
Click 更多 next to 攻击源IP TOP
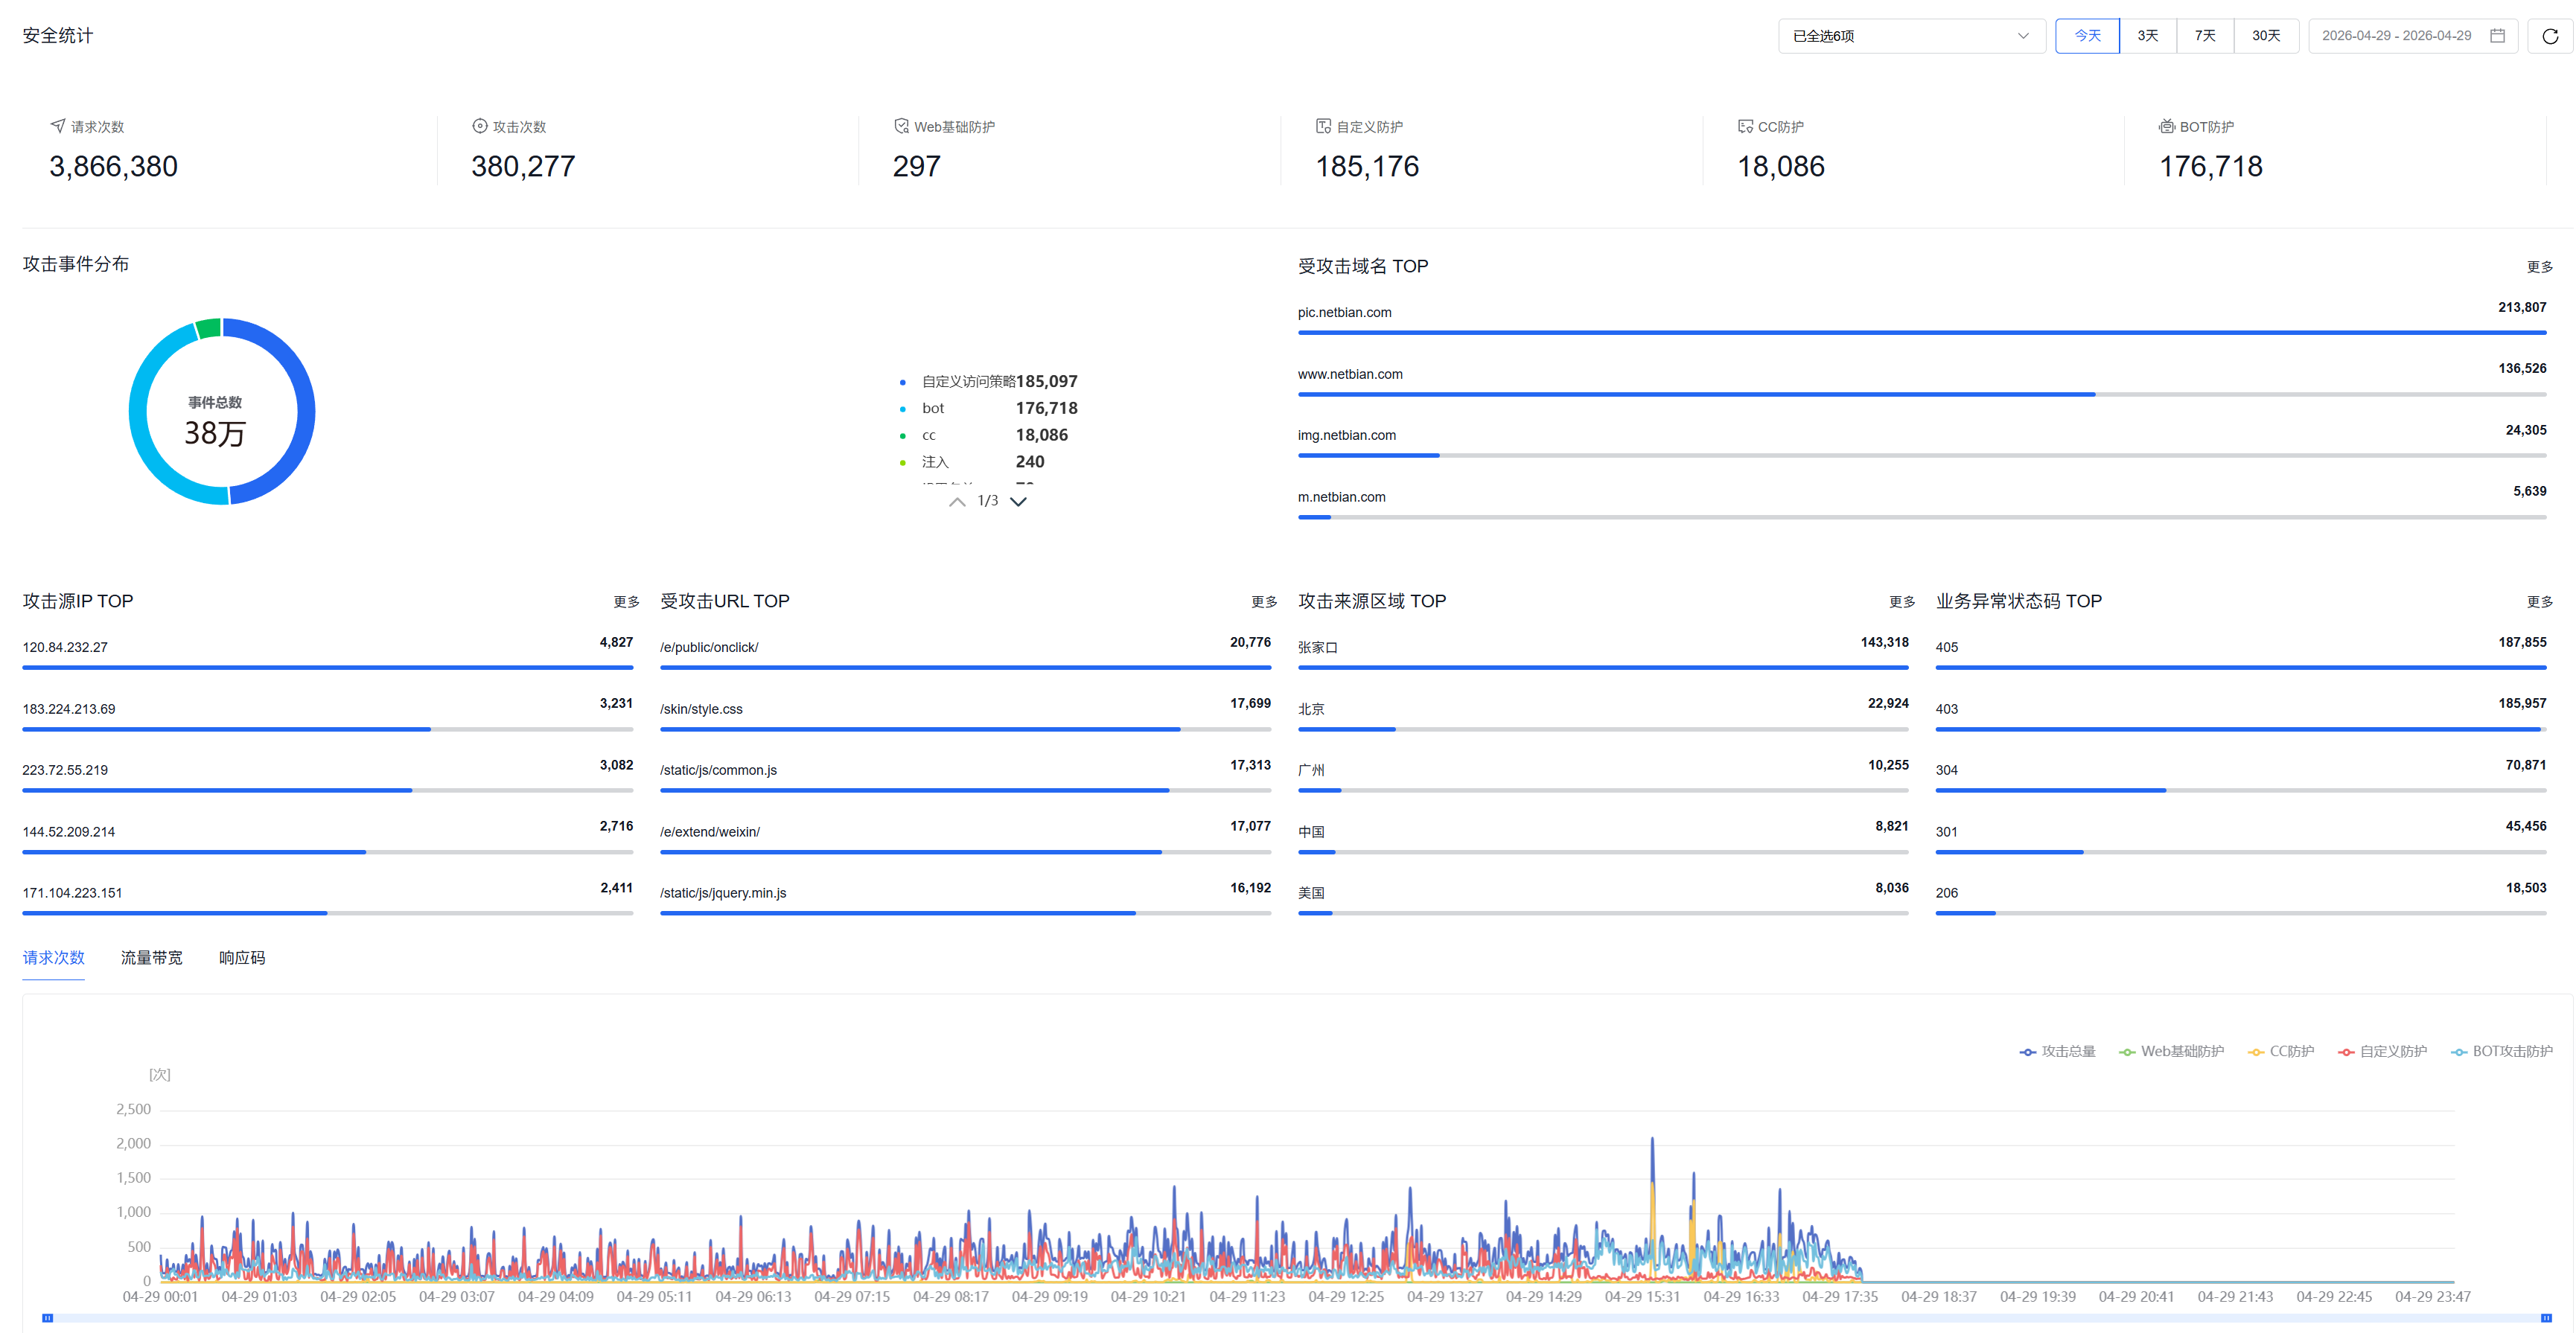pyautogui.click(x=626, y=602)
